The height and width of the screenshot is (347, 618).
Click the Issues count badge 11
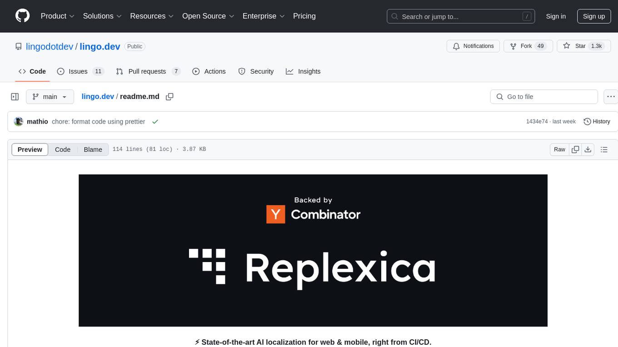click(x=98, y=71)
